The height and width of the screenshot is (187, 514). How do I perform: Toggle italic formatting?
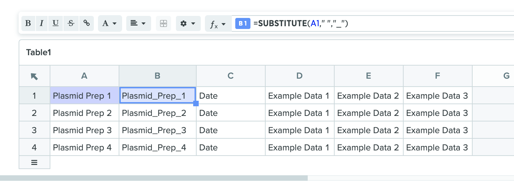(x=41, y=23)
